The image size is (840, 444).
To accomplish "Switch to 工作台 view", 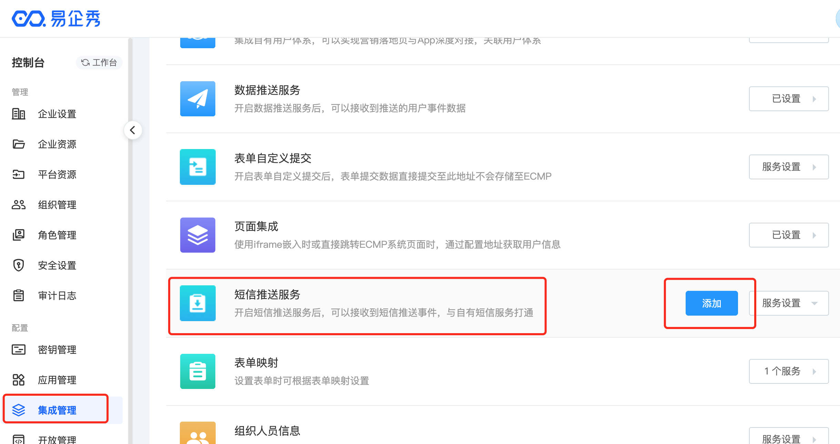I will coord(99,63).
